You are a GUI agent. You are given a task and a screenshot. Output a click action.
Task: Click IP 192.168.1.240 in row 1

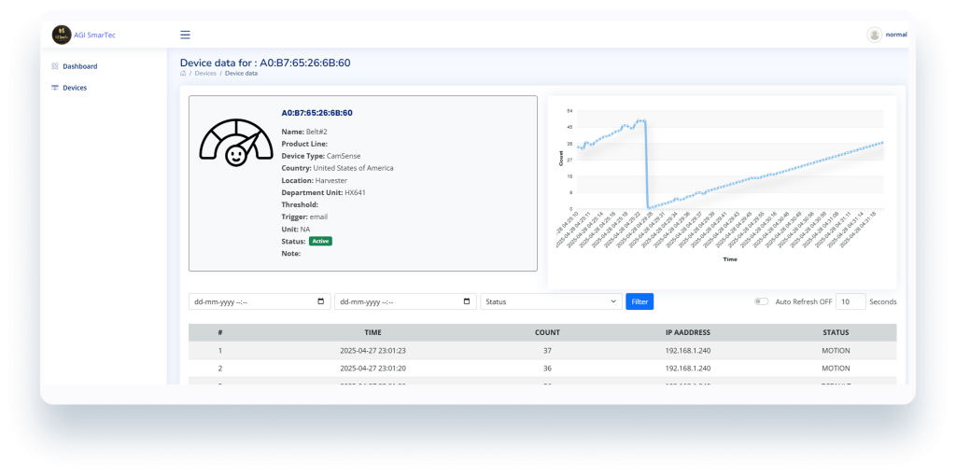(x=688, y=351)
